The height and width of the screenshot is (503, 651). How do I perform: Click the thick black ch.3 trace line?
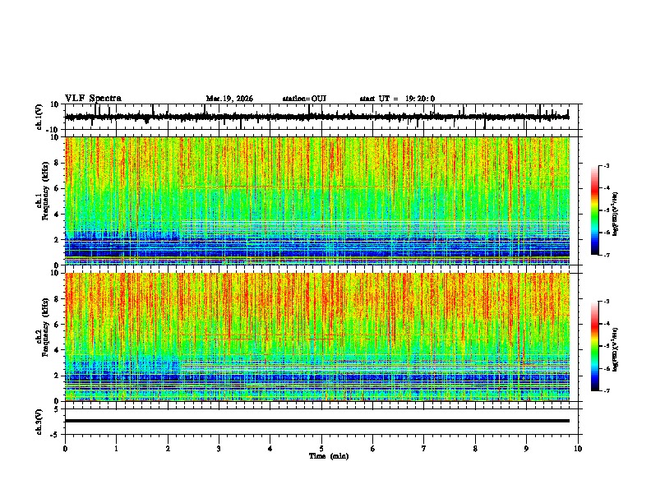click(x=317, y=421)
